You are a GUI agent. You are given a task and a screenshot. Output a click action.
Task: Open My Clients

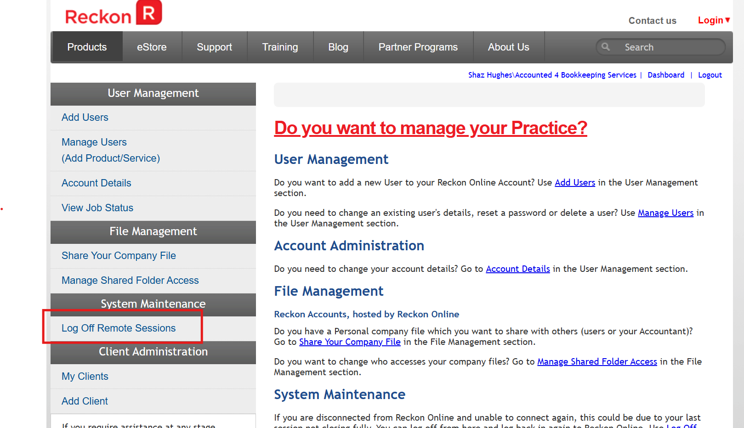(85, 376)
